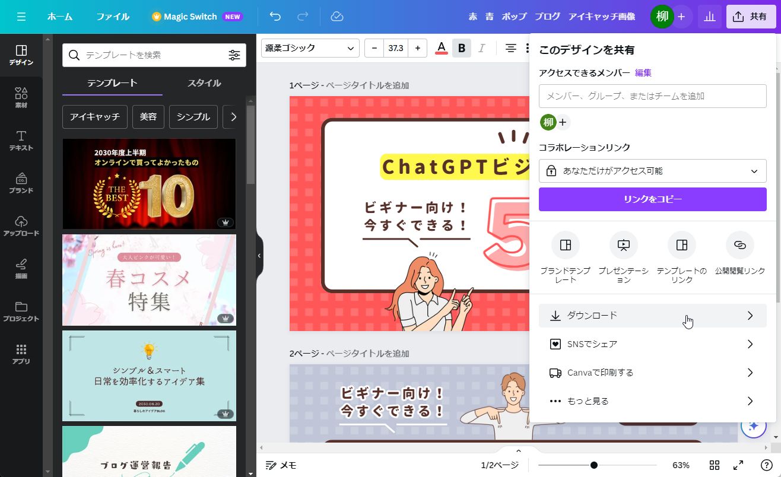Click the red text color swatch

point(441,48)
